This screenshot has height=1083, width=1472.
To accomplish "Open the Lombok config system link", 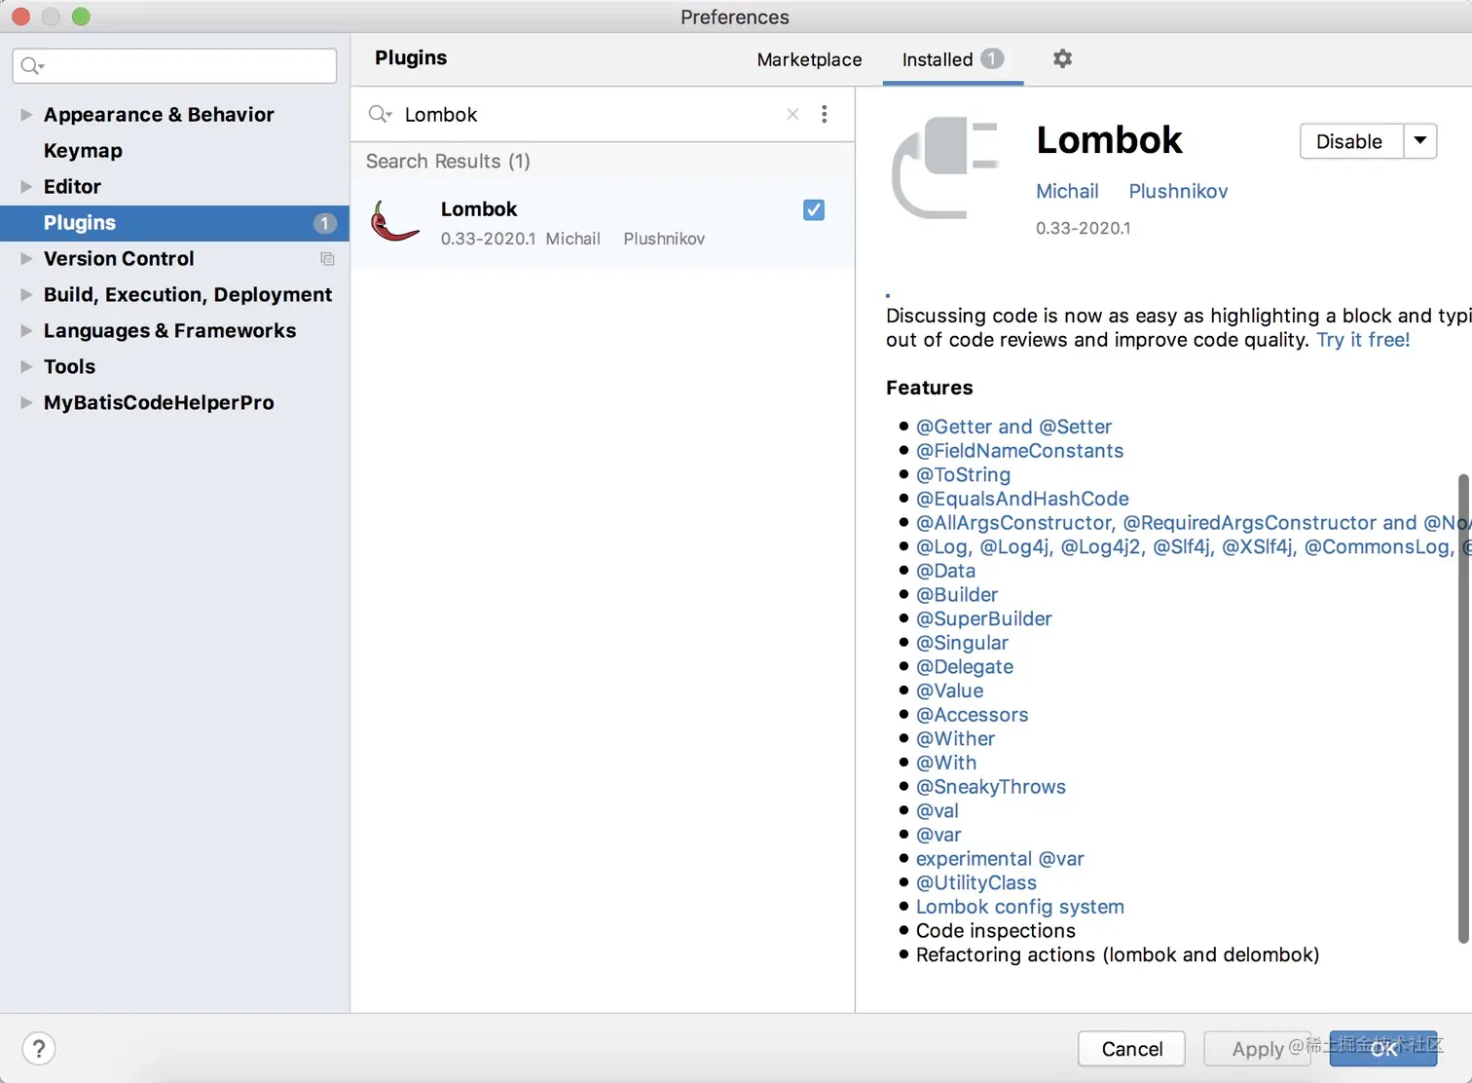I will click(1020, 907).
